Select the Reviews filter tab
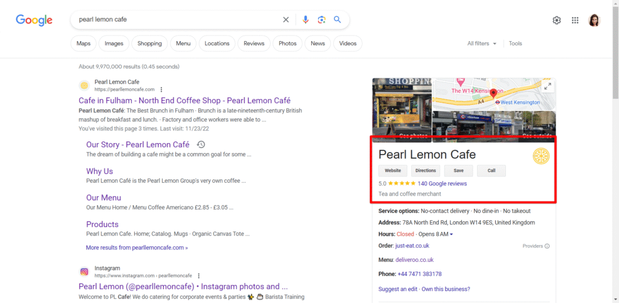 254,43
